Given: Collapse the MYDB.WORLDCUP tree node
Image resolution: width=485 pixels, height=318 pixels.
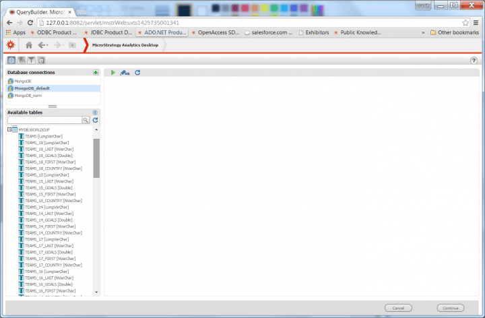Looking at the screenshot, I should point(9,129).
